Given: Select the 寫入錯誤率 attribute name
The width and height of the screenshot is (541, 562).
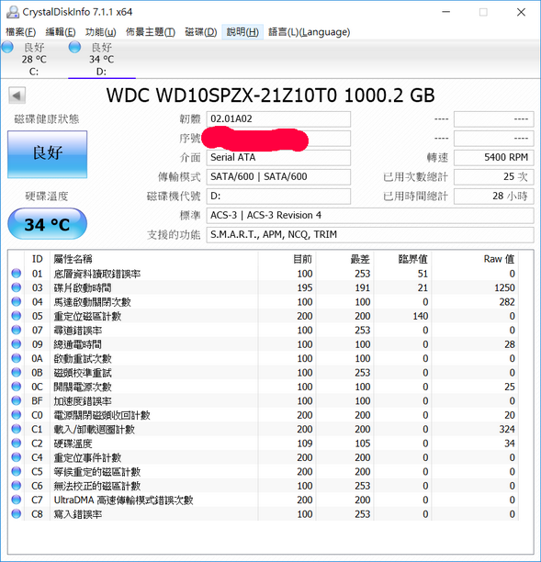Looking at the screenshot, I should click(x=77, y=514).
